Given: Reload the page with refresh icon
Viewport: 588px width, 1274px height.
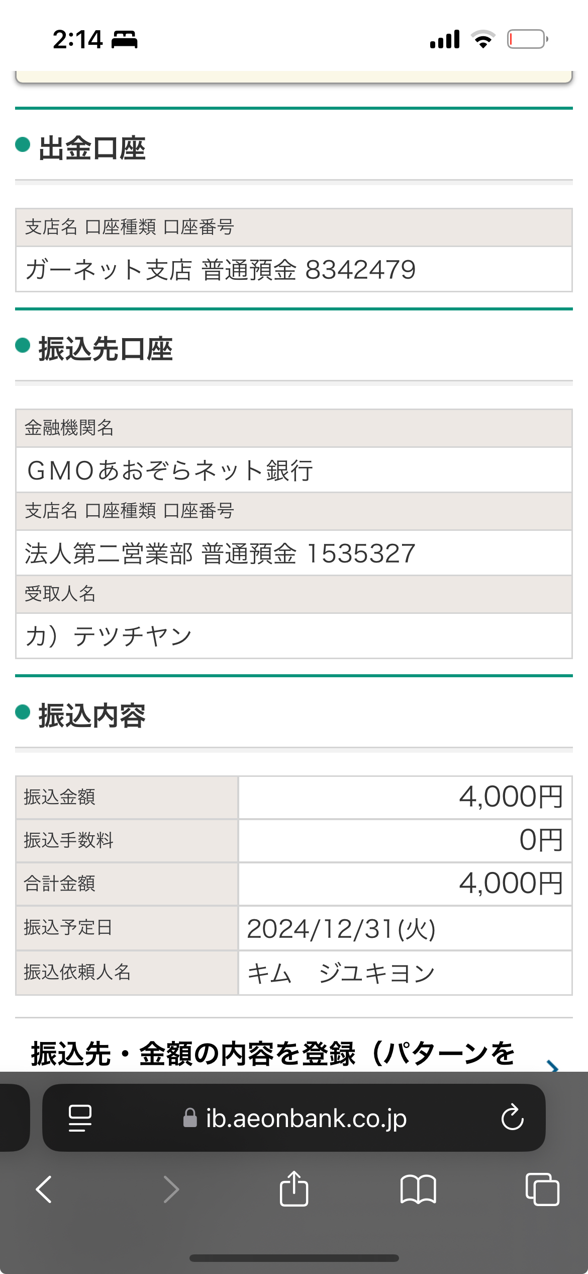Looking at the screenshot, I should coord(512,1118).
